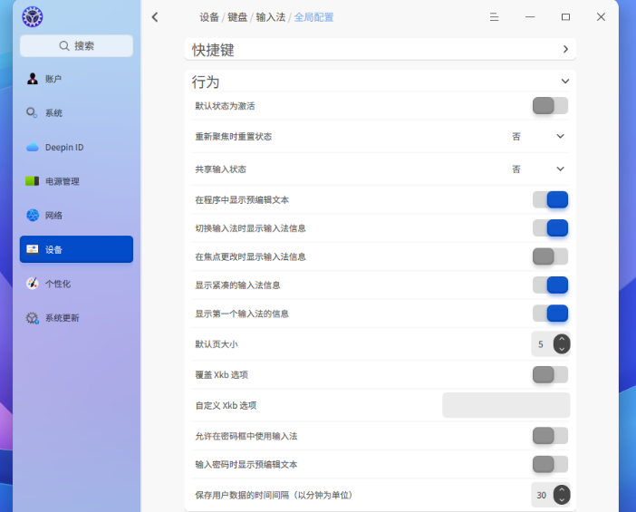This screenshot has width=636, height=512.
Task: Go to 键盘 in breadcrumb
Action: [237, 17]
